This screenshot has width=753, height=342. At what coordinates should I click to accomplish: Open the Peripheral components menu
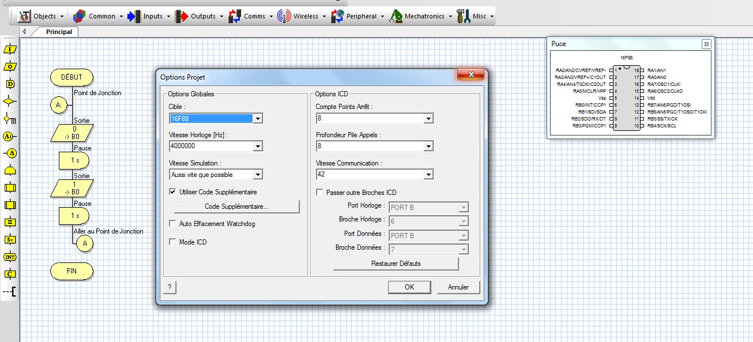pyautogui.click(x=358, y=16)
